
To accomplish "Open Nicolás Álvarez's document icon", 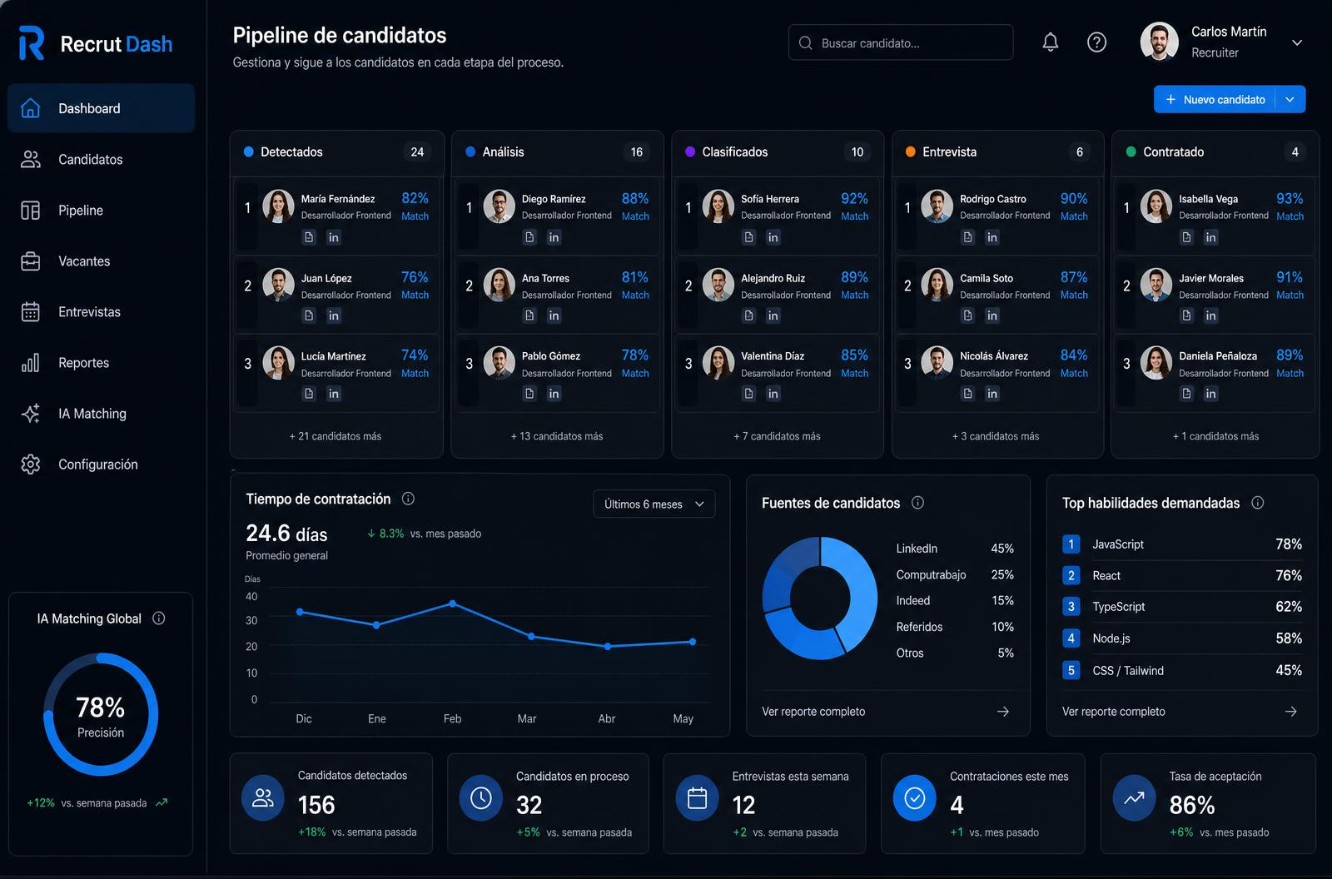I will pyautogui.click(x=967, y=394).
